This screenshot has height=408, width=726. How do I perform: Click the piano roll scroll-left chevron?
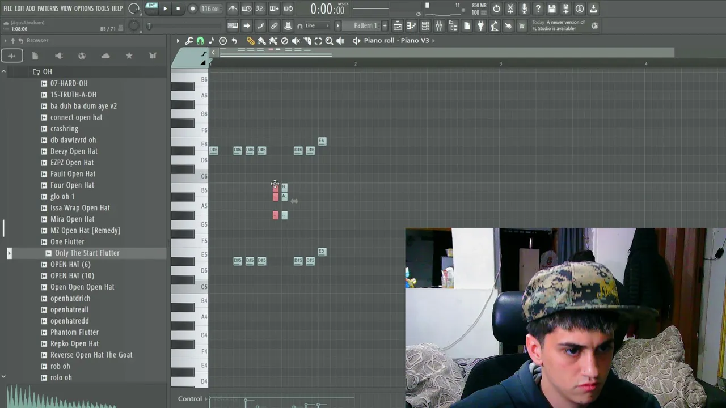point(213,53)
